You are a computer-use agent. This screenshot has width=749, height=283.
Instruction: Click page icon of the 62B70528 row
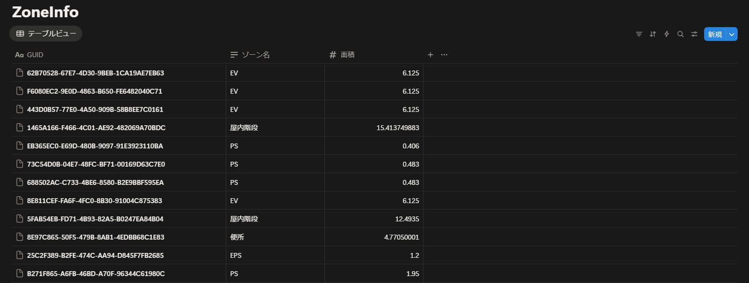20,73
